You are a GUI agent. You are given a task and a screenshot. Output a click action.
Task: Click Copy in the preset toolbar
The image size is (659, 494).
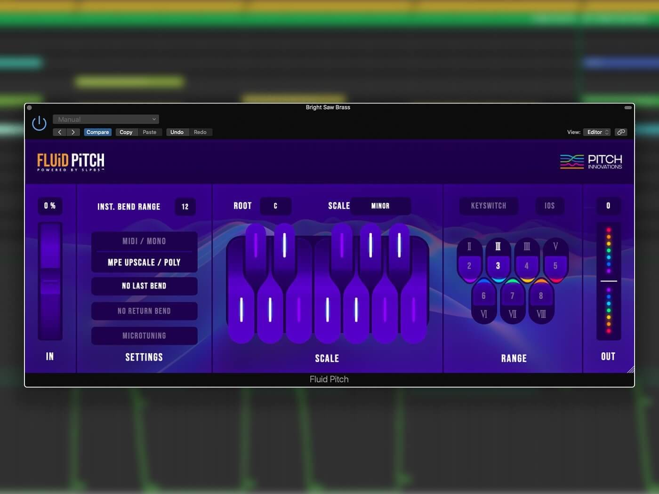pos(126,132)
